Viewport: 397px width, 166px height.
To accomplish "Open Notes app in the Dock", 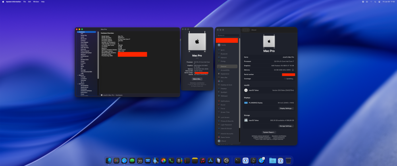I will (x=195, y=160).
